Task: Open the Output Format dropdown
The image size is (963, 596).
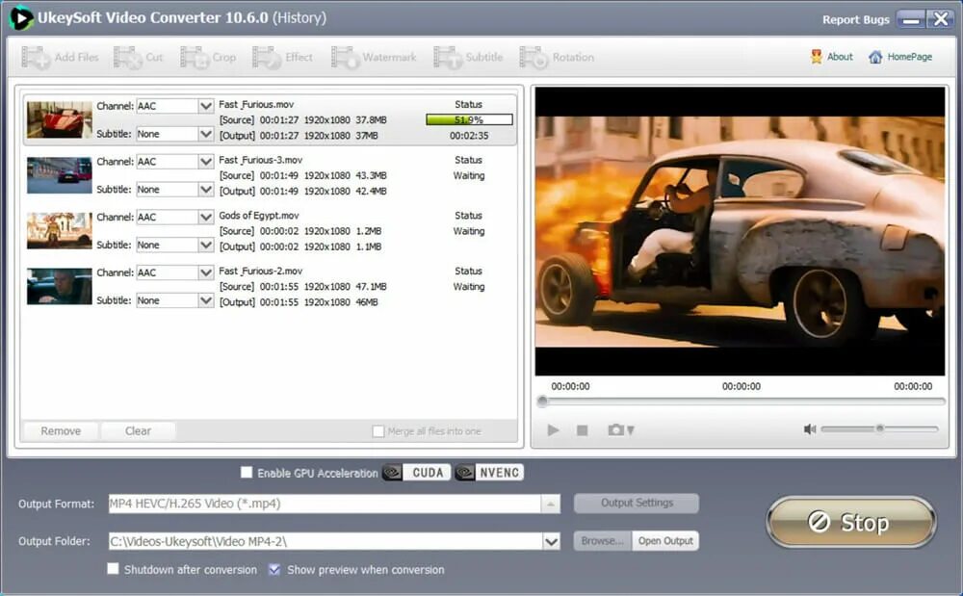Action: (550, 504)
